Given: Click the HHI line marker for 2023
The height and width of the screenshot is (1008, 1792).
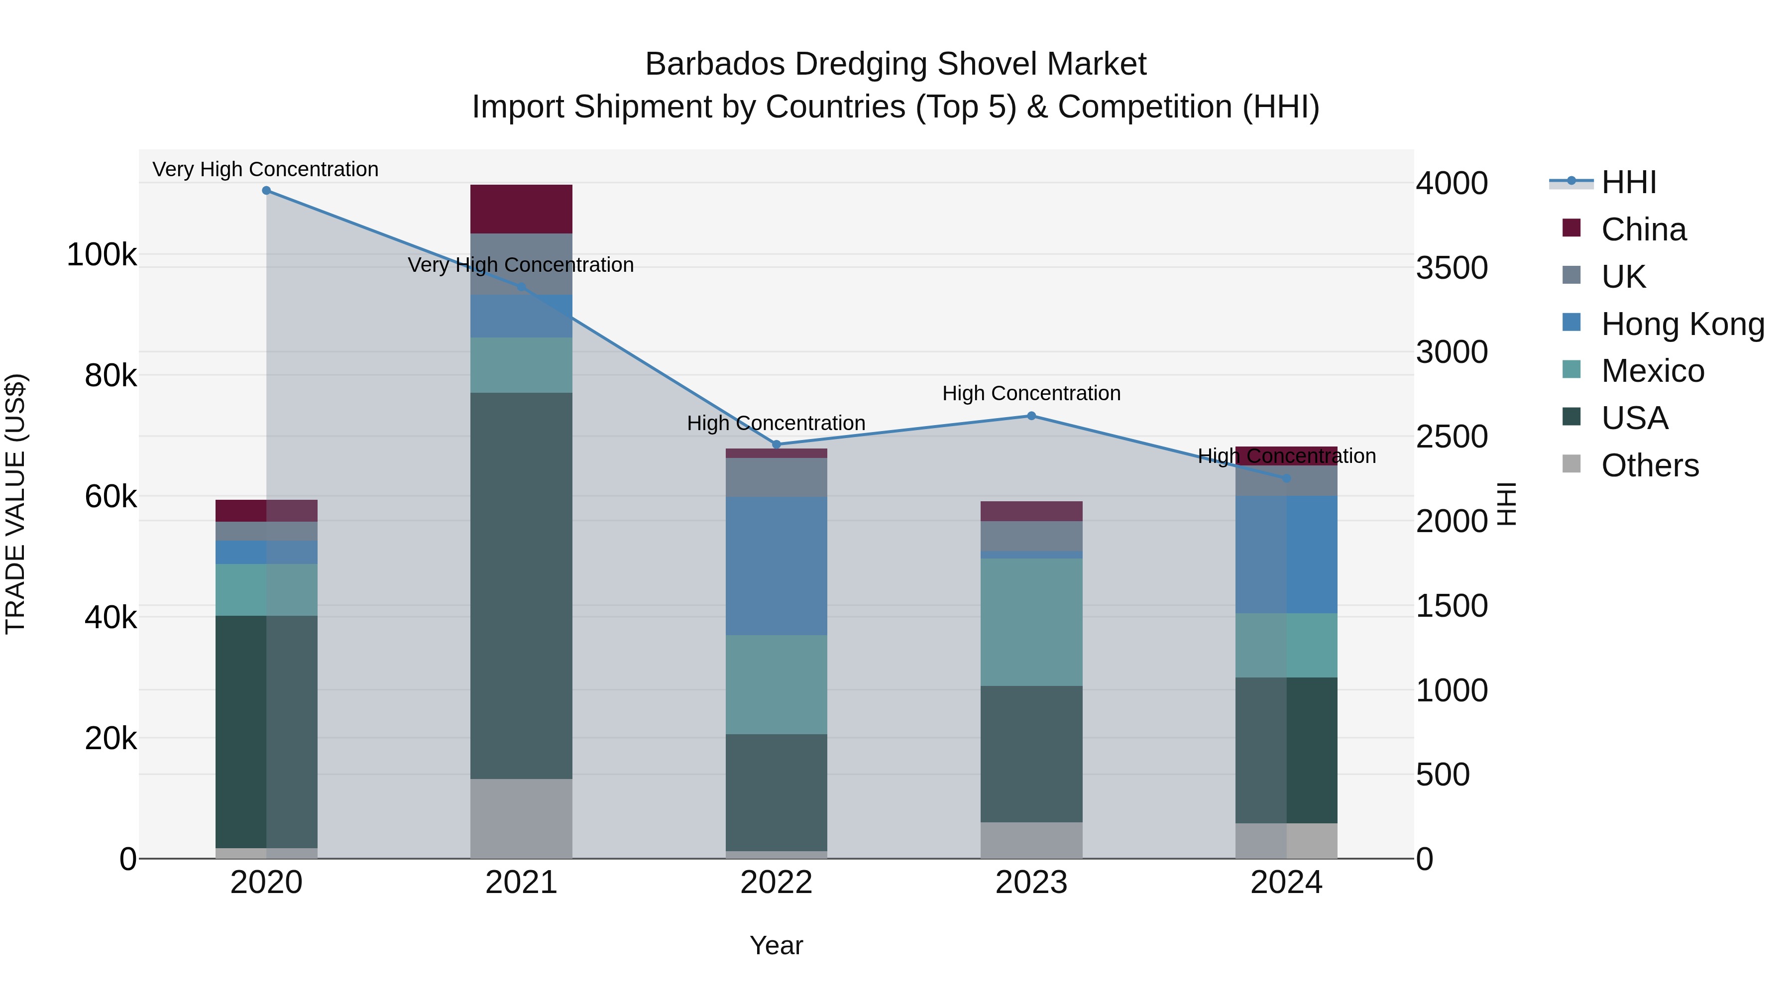Looking at the screenshot, I should (1032, 416).
